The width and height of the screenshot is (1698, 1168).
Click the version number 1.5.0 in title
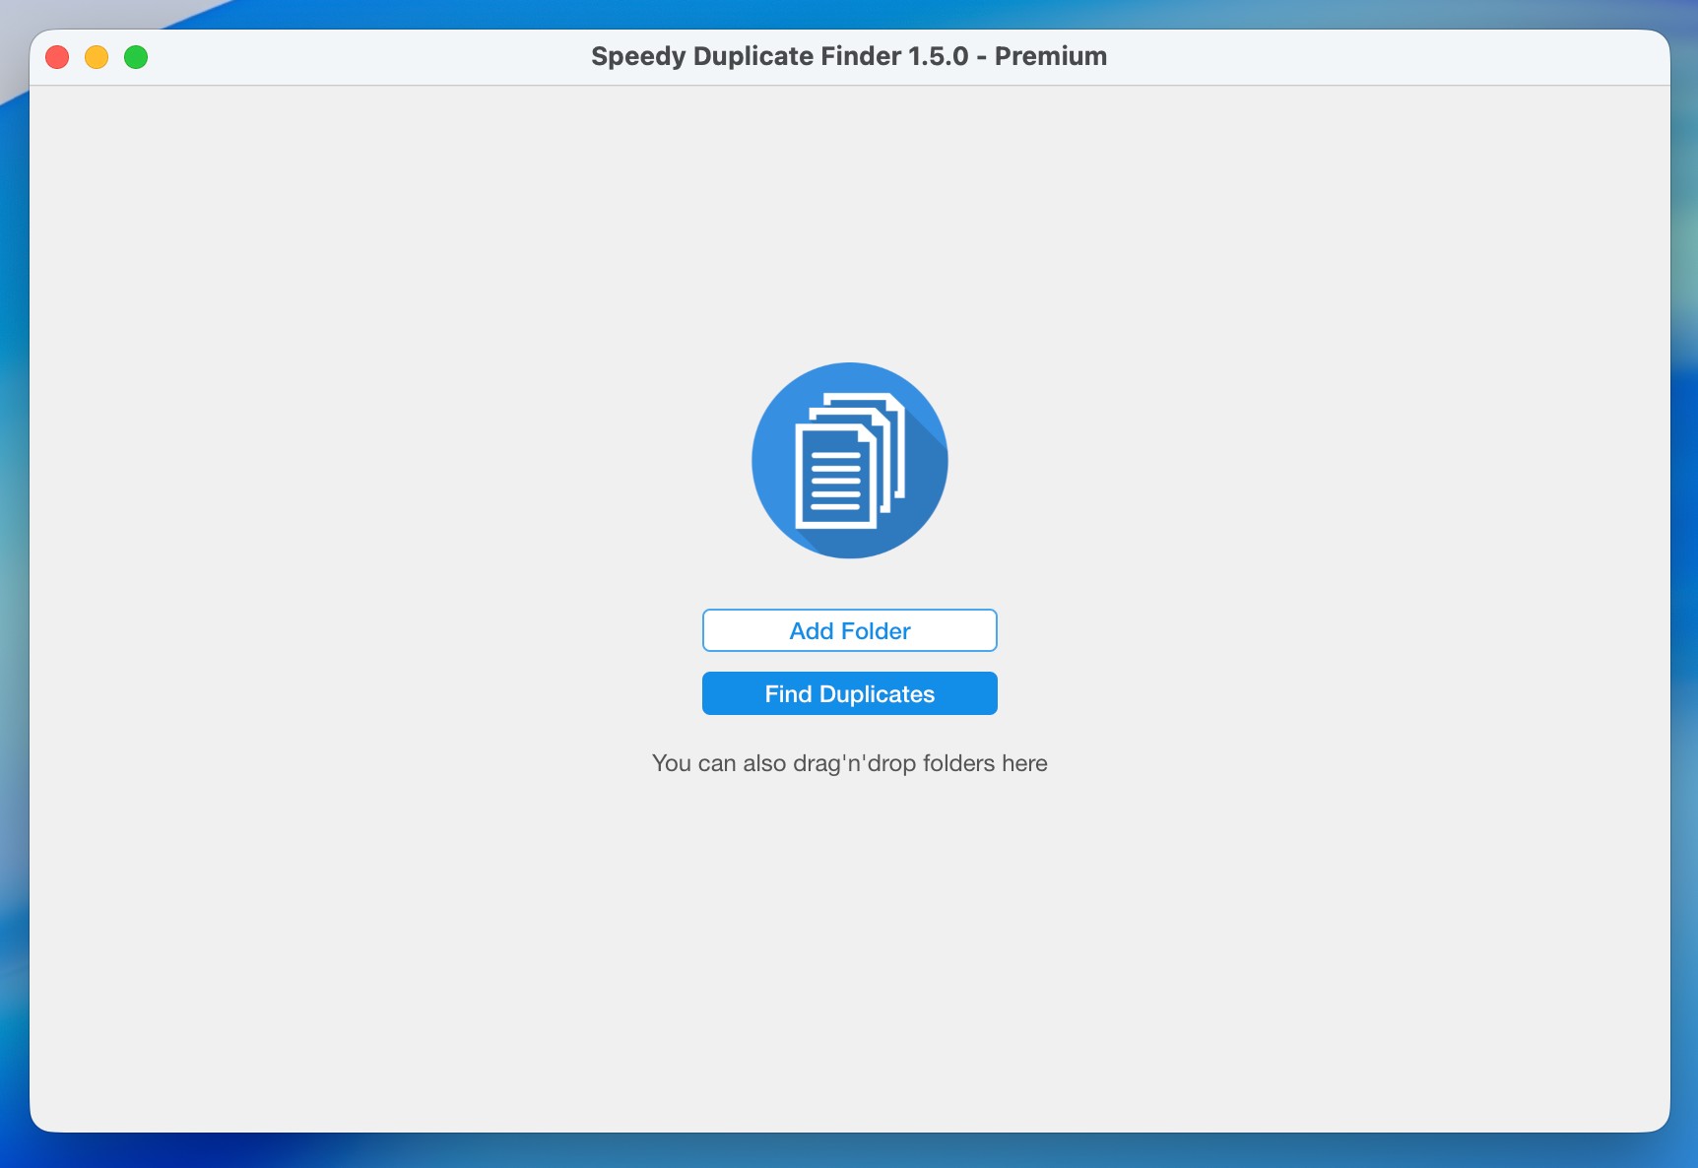(938, 56)
